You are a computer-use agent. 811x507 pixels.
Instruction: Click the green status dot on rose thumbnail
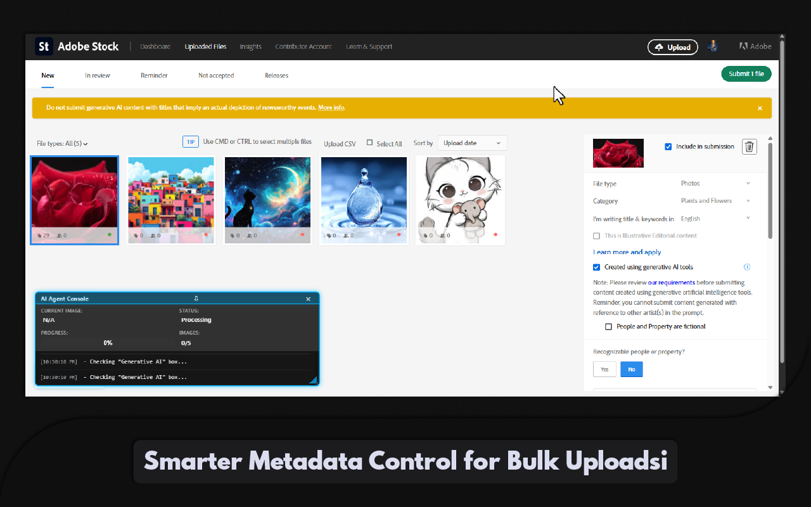pos(109,235)
